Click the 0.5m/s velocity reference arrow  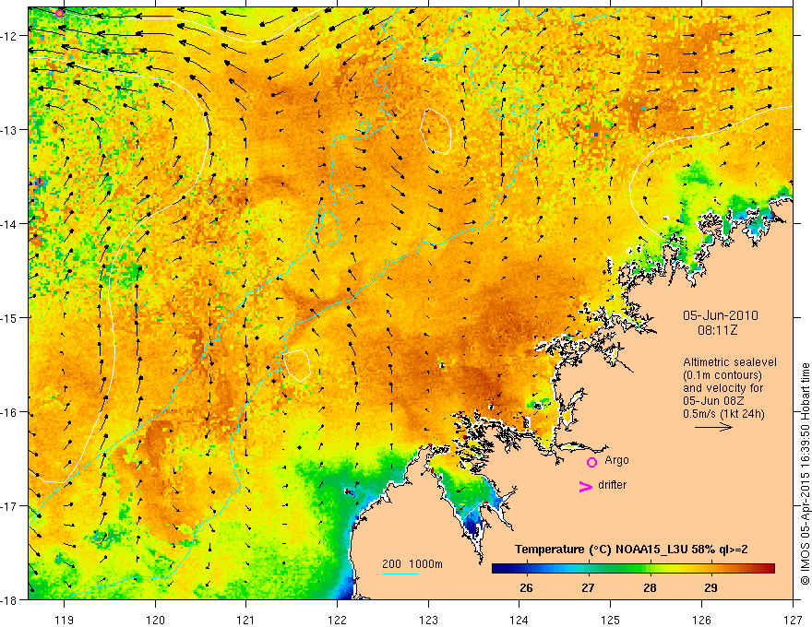[713, 427]
